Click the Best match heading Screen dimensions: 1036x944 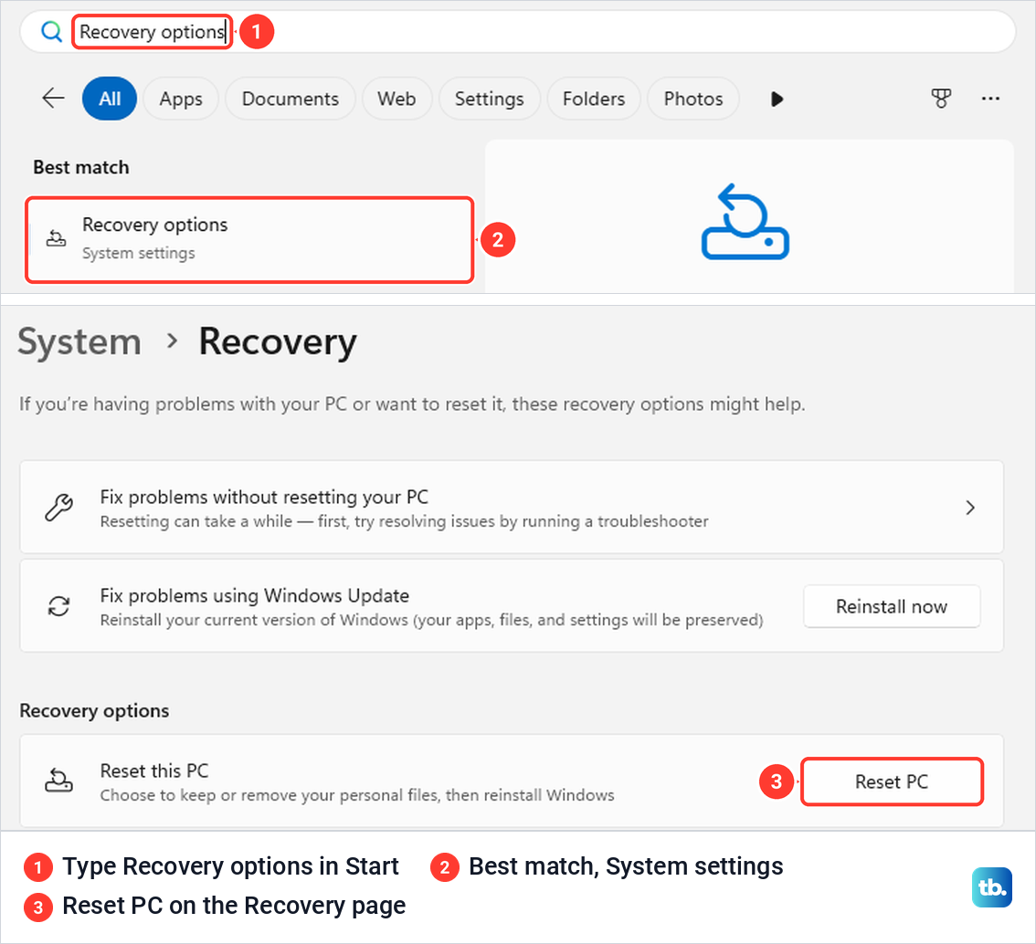click(81, 167)
